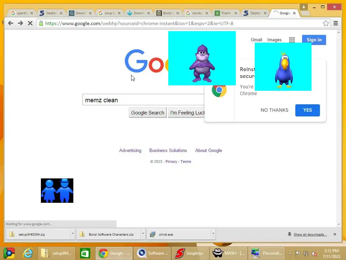Switch to Google Chrome taskbar window
The image size is (346, 260).
click(114, 253)
